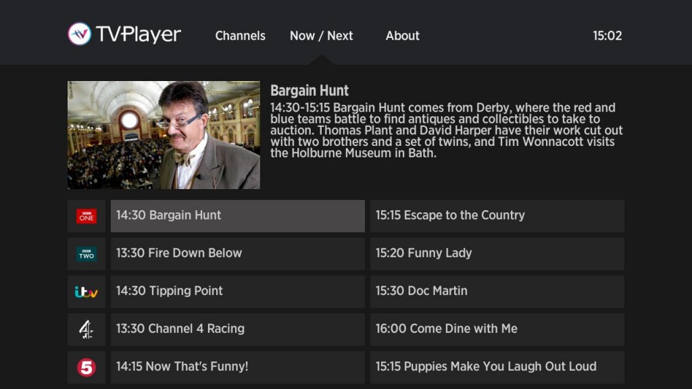Click the ITV channel logo
The width and height of the screenshot is (692, 389).
pyautogui.click(x=86, y=291)
